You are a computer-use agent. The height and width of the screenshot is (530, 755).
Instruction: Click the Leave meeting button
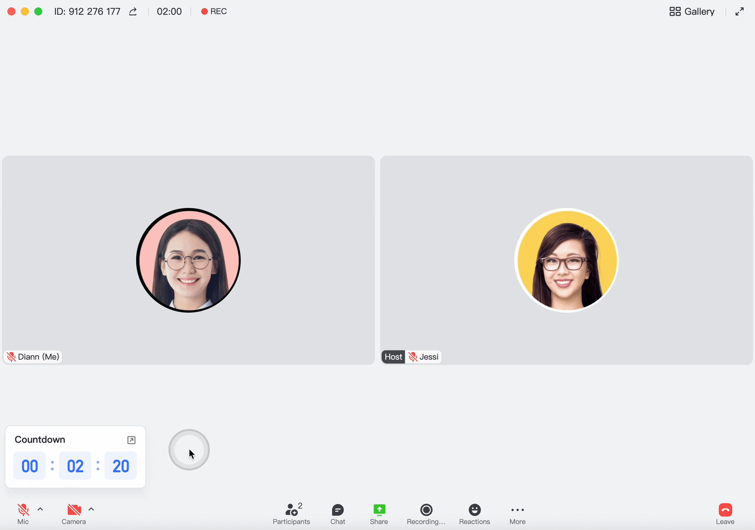point(725,513)
